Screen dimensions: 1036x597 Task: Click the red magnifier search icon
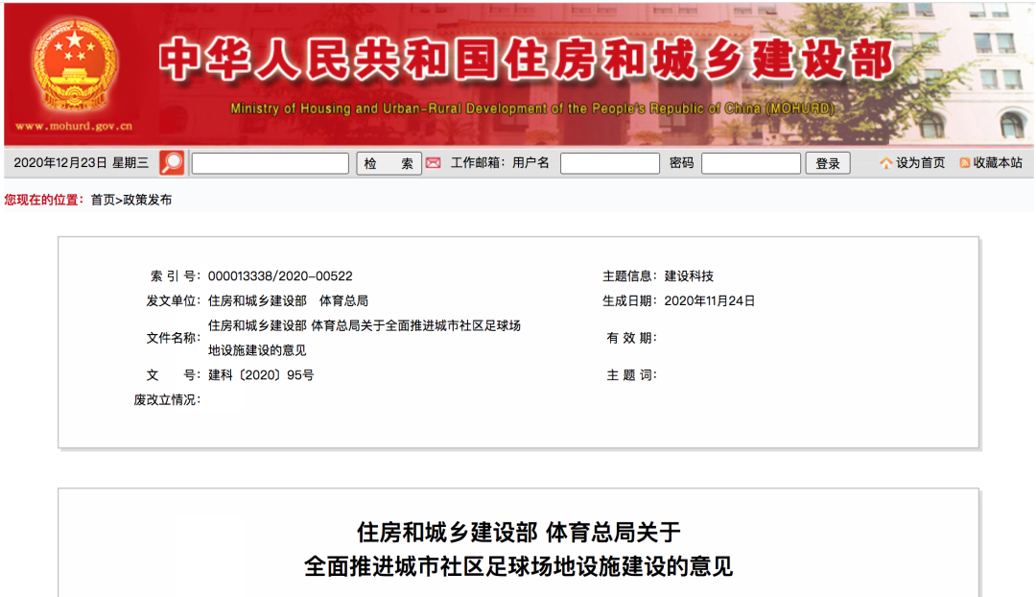172,163
